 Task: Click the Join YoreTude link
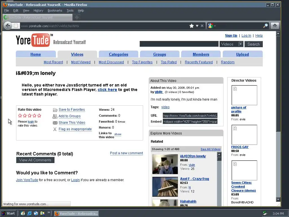(x=27, y=180)
